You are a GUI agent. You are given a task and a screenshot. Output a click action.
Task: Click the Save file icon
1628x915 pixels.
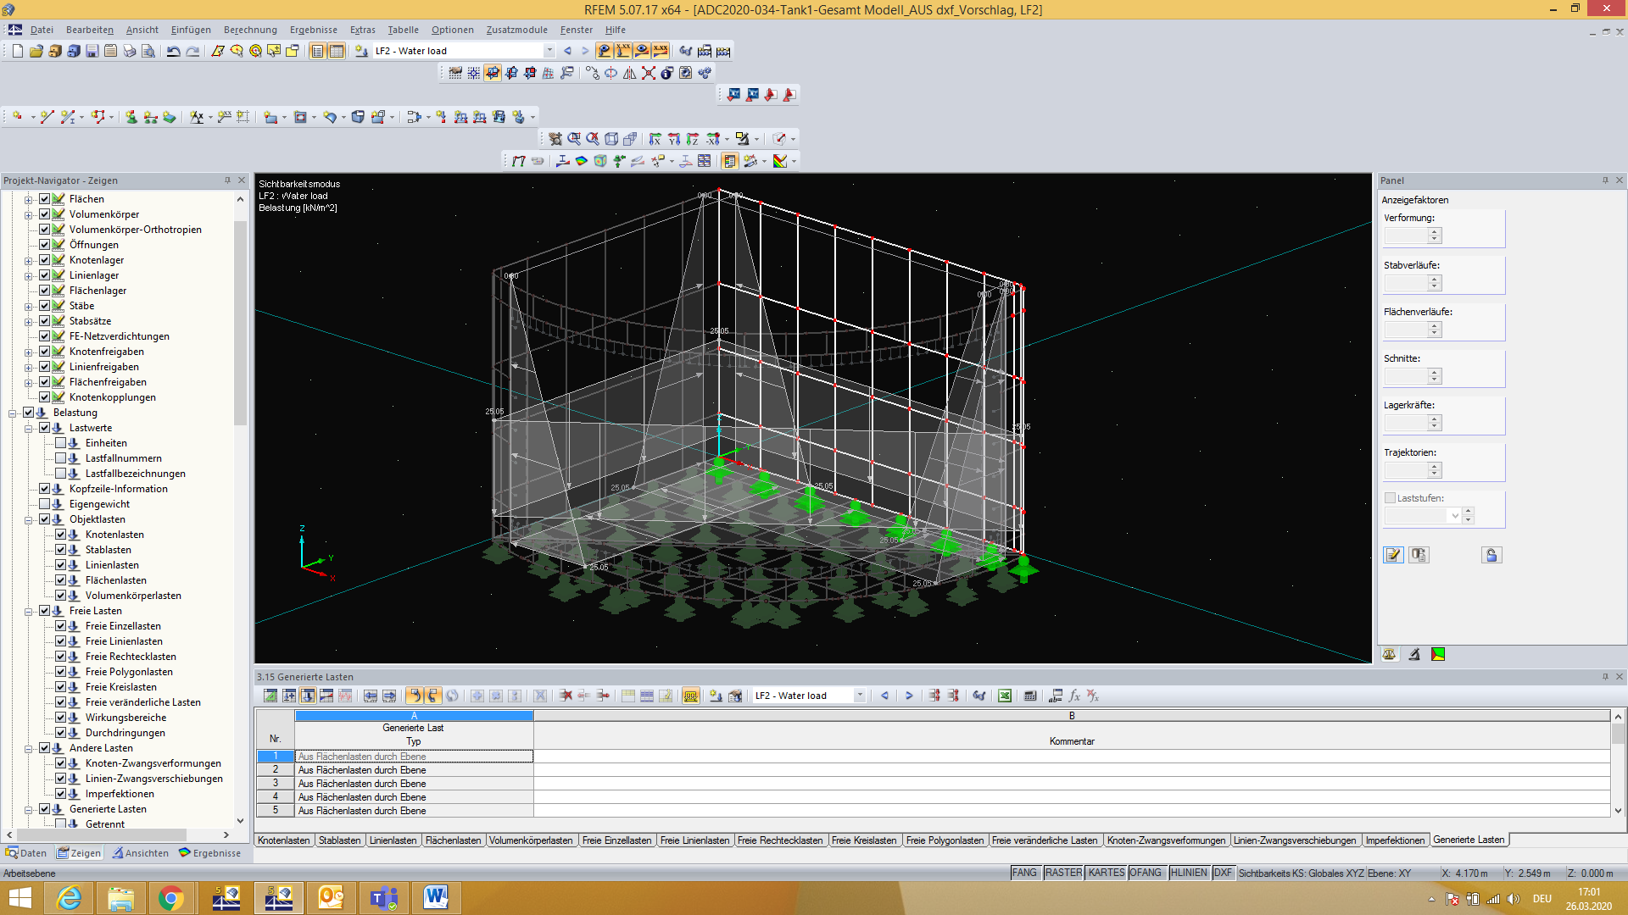[x=92, y=51]
